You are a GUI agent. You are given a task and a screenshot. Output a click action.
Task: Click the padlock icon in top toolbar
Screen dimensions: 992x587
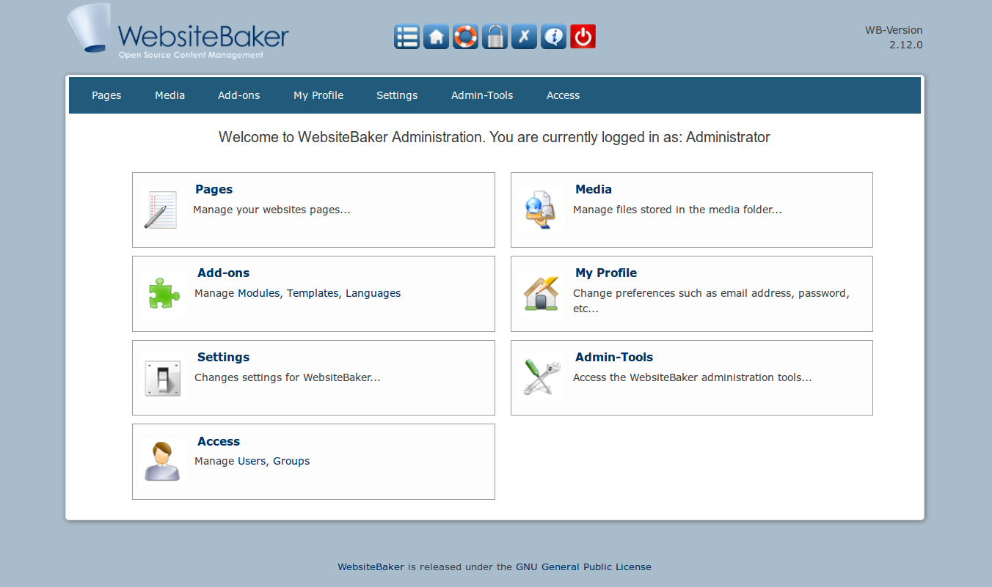click(495, 37)
